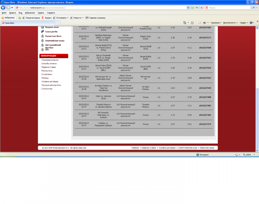The width and height of the screenshot is (259, 204).
Task: Open the Favorites star button
Action: click(8, 18)
